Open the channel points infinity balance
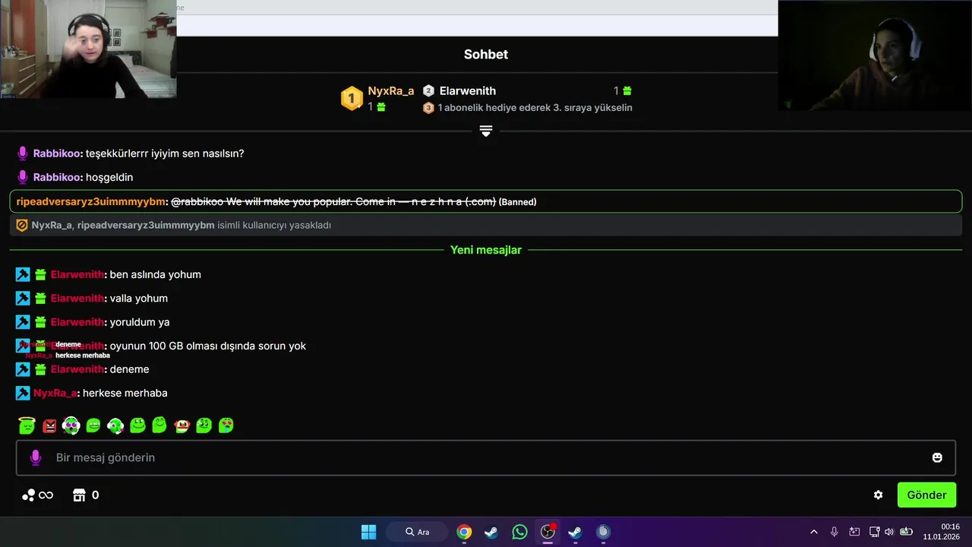 (37, 495)
